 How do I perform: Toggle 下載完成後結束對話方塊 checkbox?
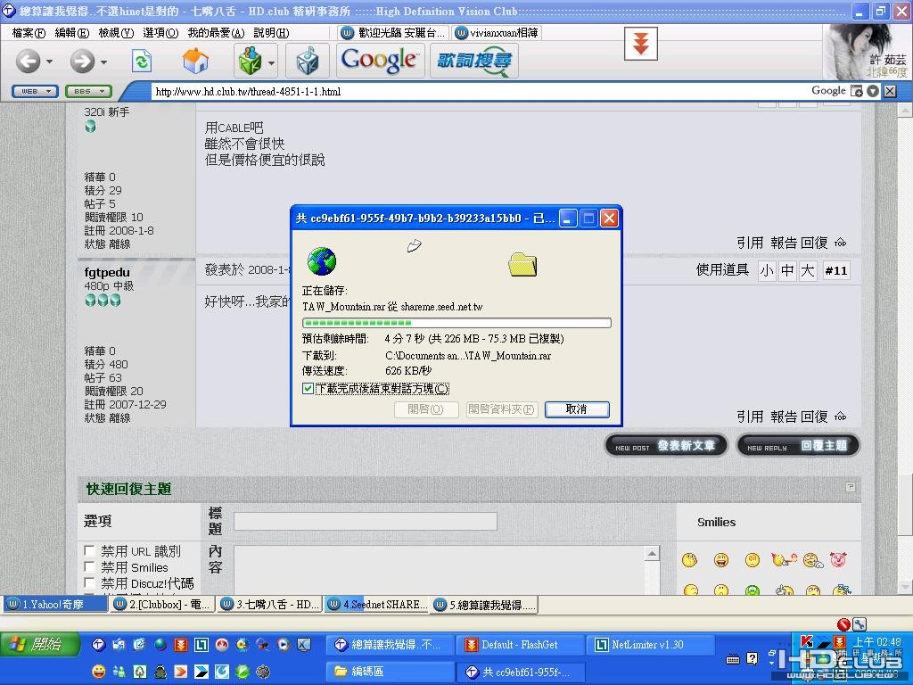[308, 389]
